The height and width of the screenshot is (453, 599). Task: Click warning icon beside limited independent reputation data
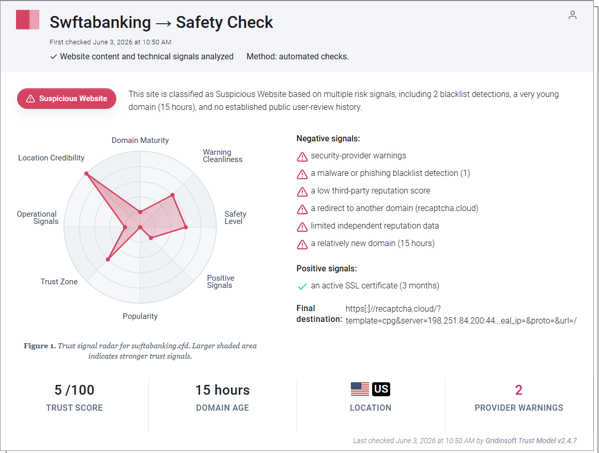coord(302,226)
